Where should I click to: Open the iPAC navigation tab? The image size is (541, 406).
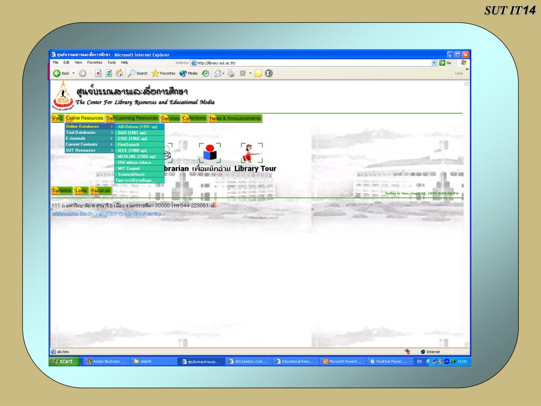tap(58, 118)
